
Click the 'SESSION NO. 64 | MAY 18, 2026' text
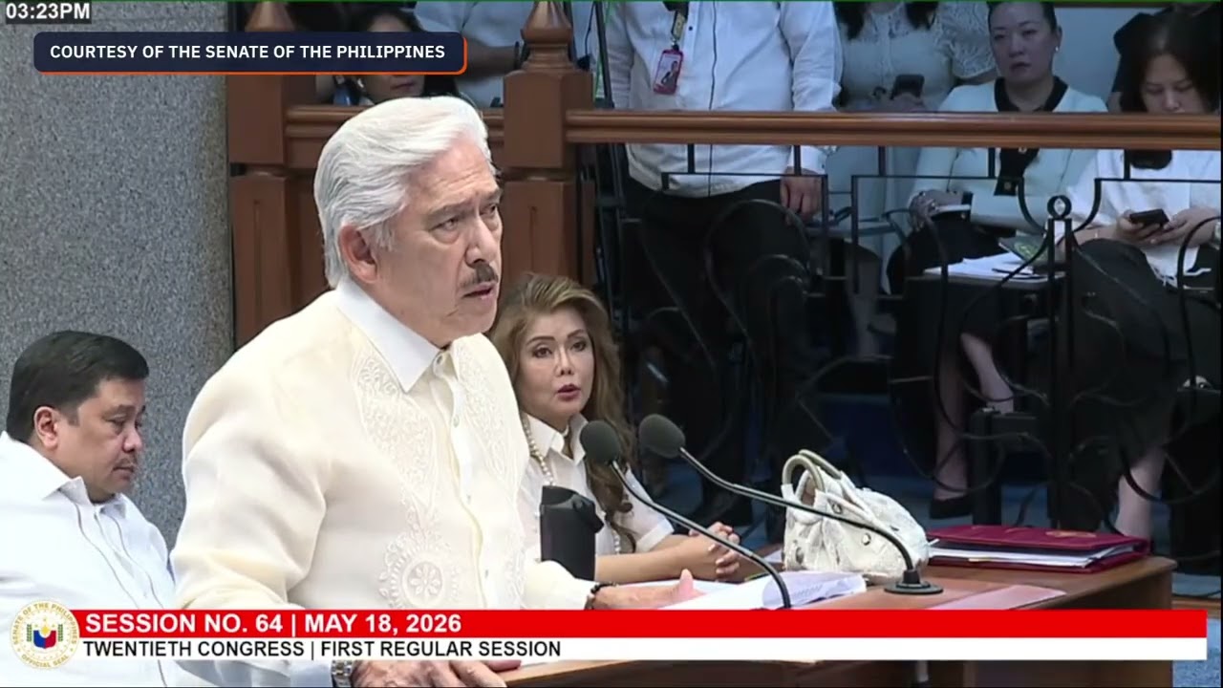[x=273, y=624]
